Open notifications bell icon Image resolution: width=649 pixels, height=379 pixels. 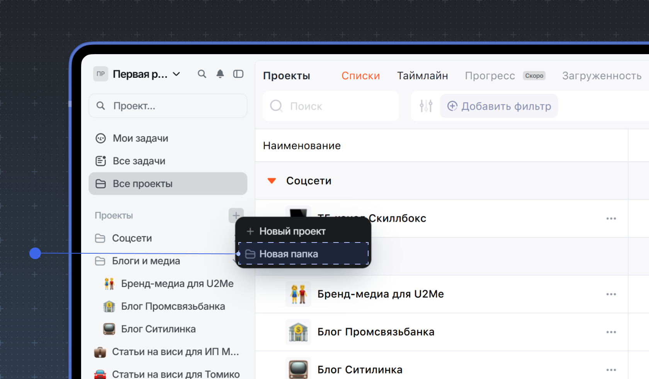click(220, 74)
